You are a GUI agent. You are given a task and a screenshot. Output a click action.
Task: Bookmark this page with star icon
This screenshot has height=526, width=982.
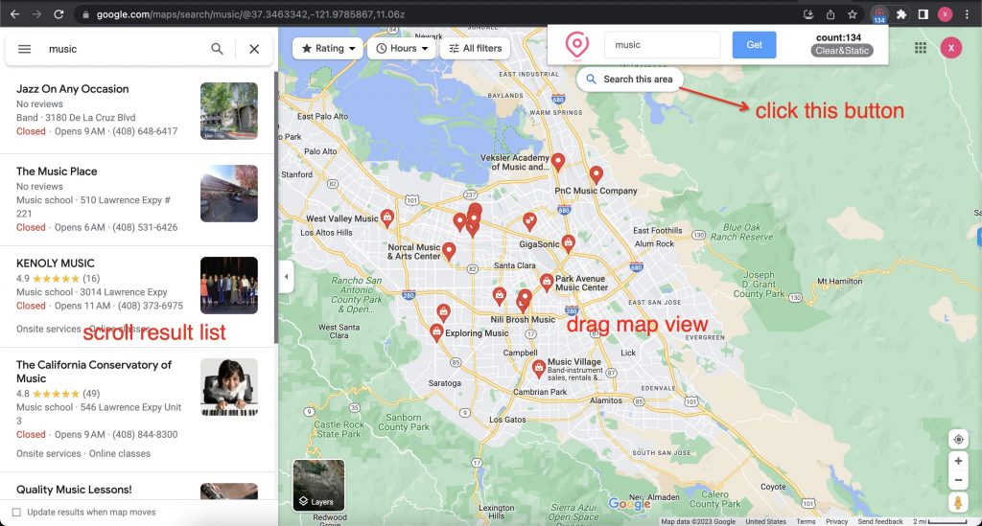pyautogui.click(x=853, y=14)
